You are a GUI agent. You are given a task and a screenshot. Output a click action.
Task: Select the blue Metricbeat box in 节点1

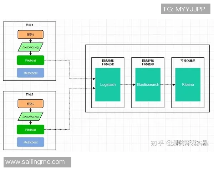point(30,73)
